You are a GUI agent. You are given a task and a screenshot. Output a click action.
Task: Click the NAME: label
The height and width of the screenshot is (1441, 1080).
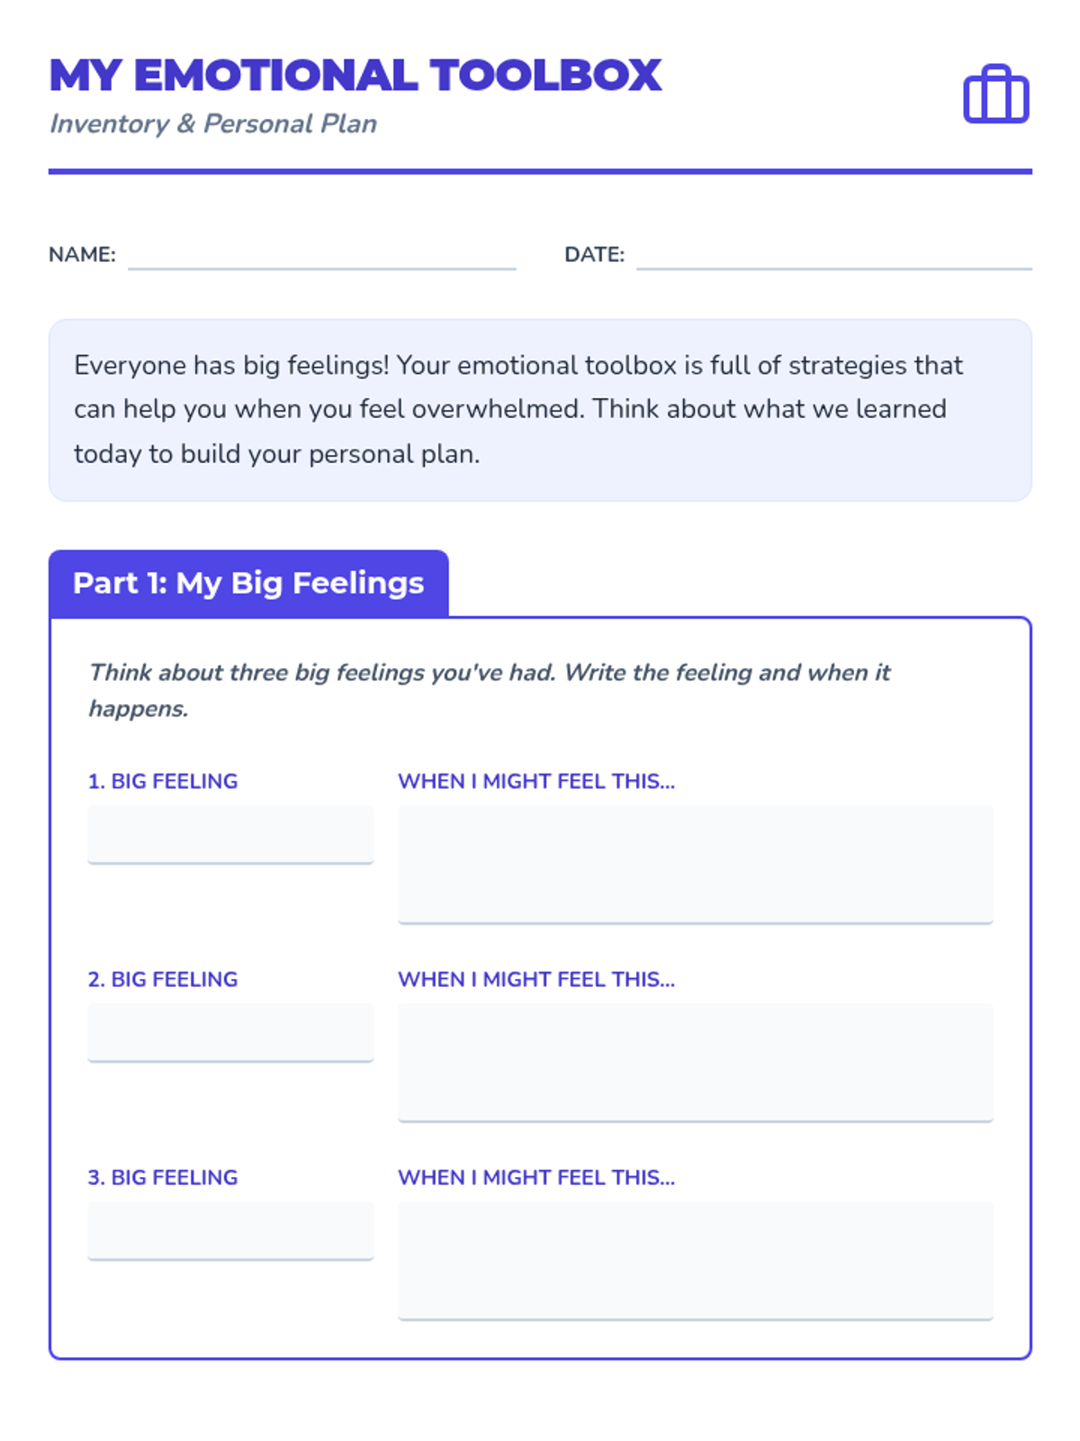tap(82, 255)
